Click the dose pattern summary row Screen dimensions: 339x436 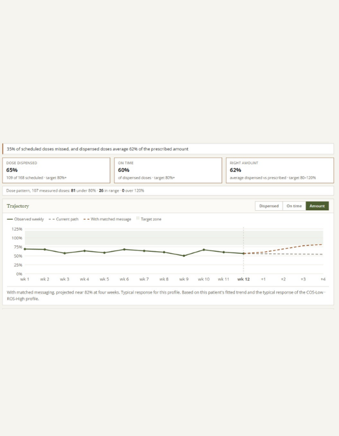pyautogui.click(x=168, y=191)
